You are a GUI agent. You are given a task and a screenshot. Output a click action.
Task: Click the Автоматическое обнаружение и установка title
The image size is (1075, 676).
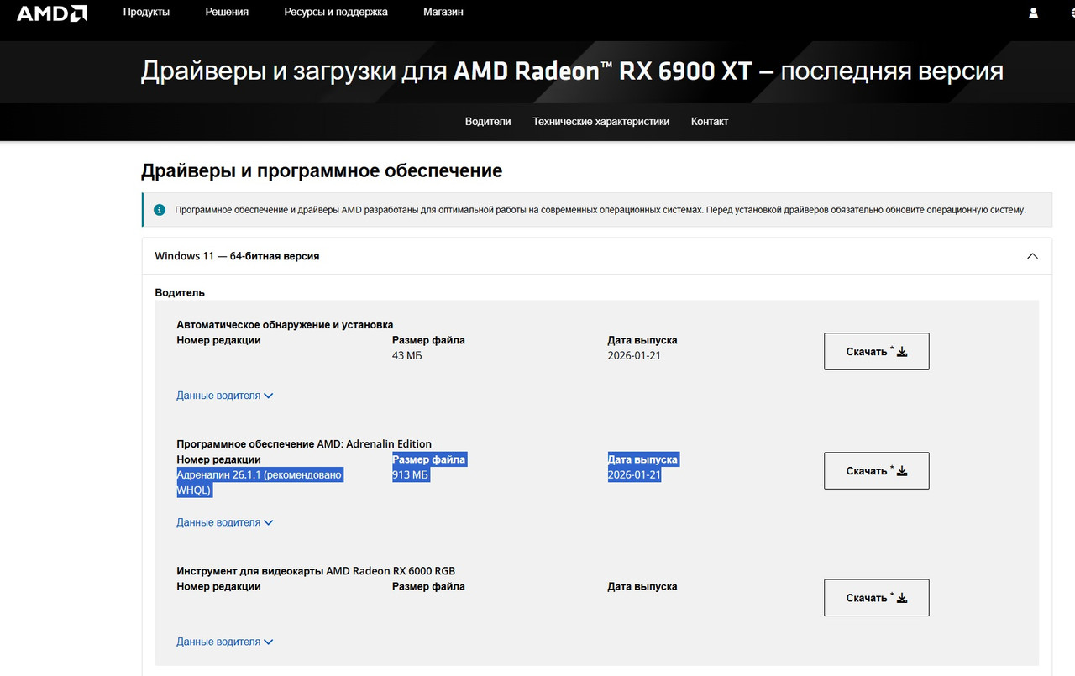click(x=285, y=325)
